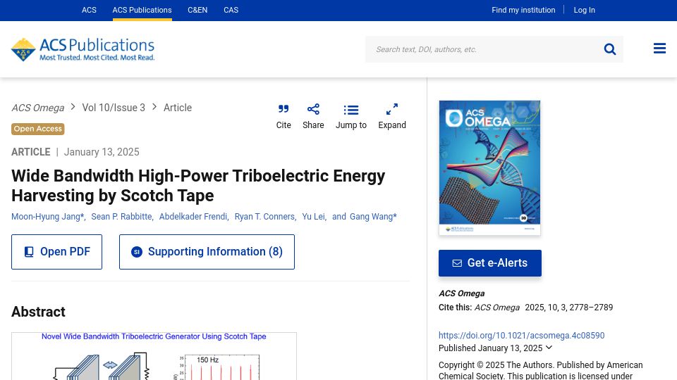The height and width of the screenshot is (380, 677).
Task: Open author Sean P. Rabbitte
Action: coord(121,217)
